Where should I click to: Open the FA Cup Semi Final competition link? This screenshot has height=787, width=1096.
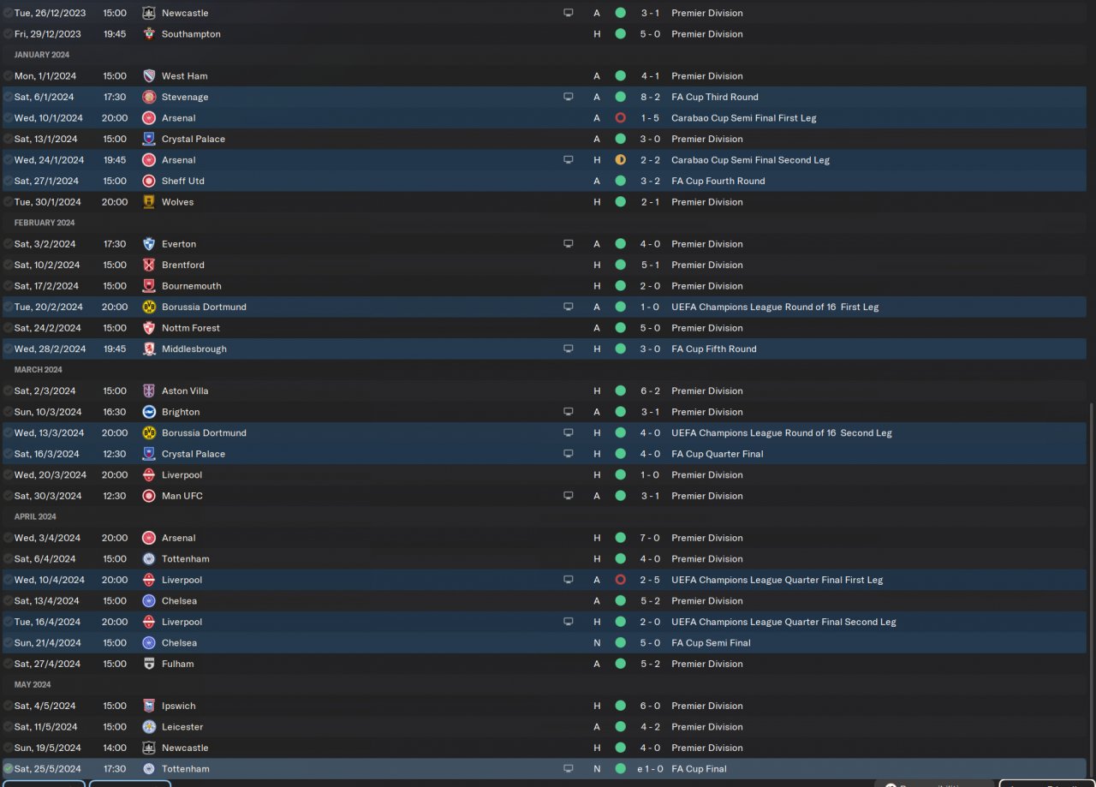711,643
